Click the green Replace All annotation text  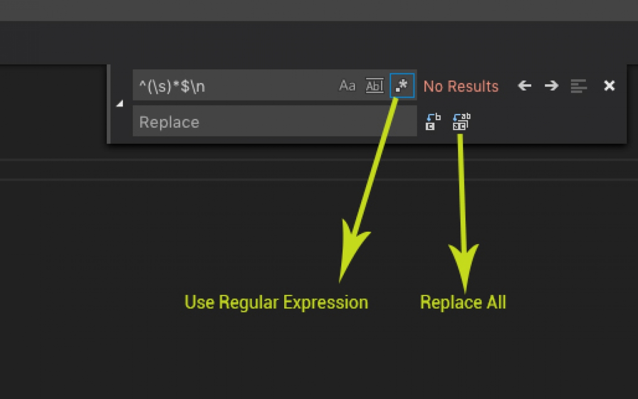pos(463,302)
